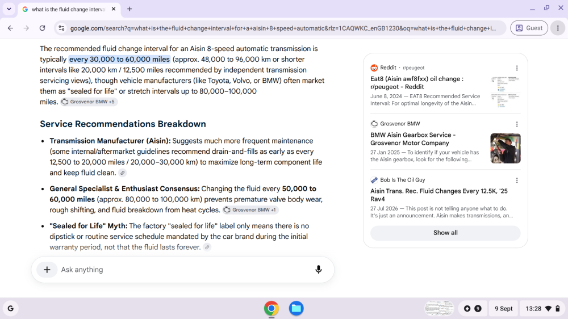Reload the page with the refresh icon

[43, 28]
